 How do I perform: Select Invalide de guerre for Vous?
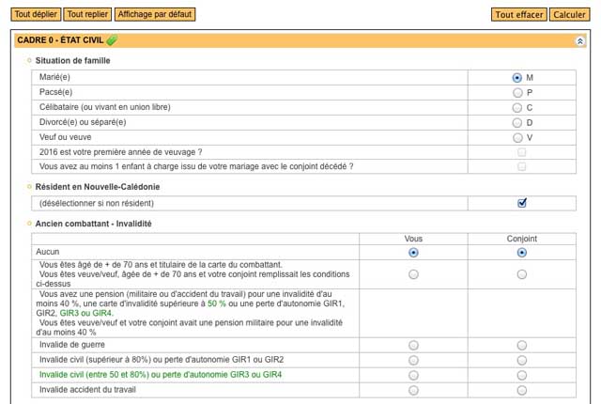pyautogui.click(x=413, y=346)
